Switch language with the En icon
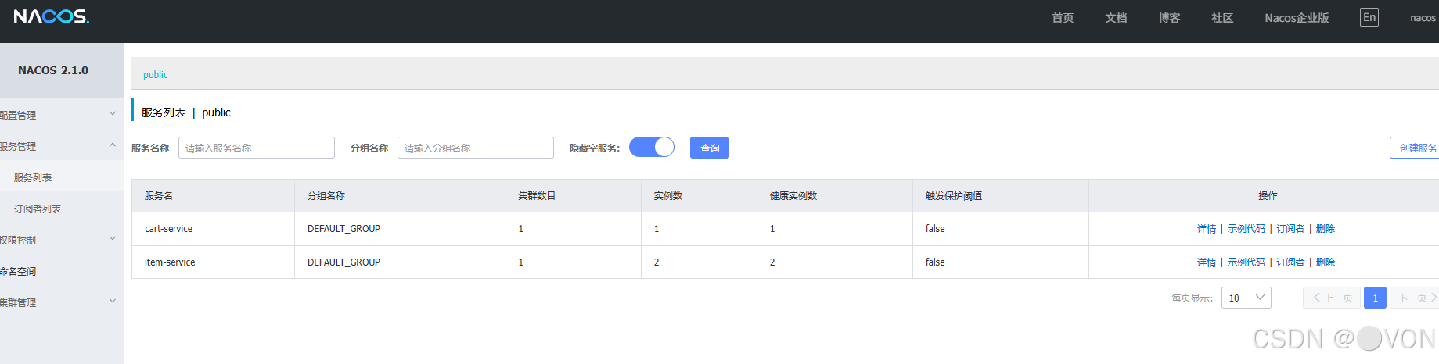The image size is (1439, 364). point(1369,17)
